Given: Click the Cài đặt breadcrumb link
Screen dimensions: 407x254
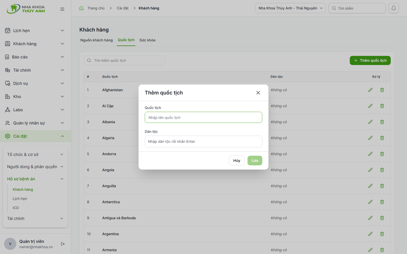Looking at the screenshot, I should (x=123, y=8).
